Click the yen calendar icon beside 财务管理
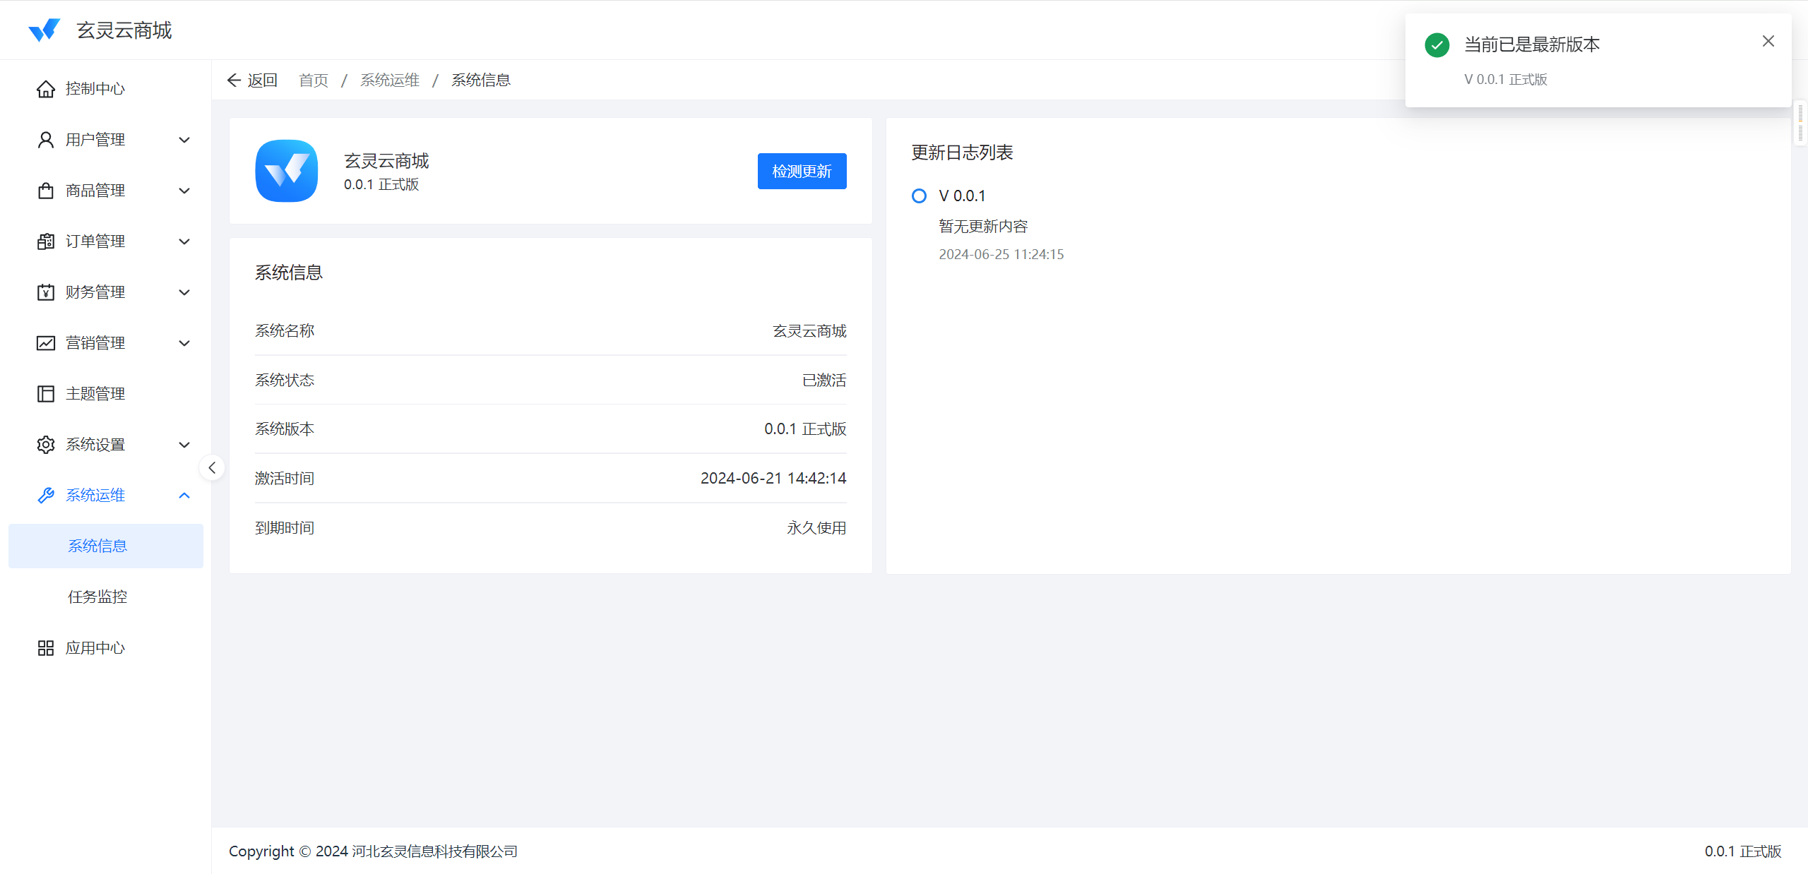This screenshot has width=1808, height=874. click(46, 292)
